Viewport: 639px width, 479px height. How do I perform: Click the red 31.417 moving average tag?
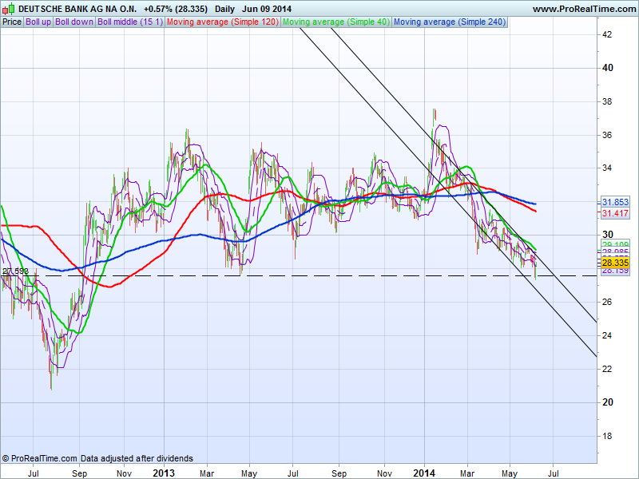coord(615,213)
